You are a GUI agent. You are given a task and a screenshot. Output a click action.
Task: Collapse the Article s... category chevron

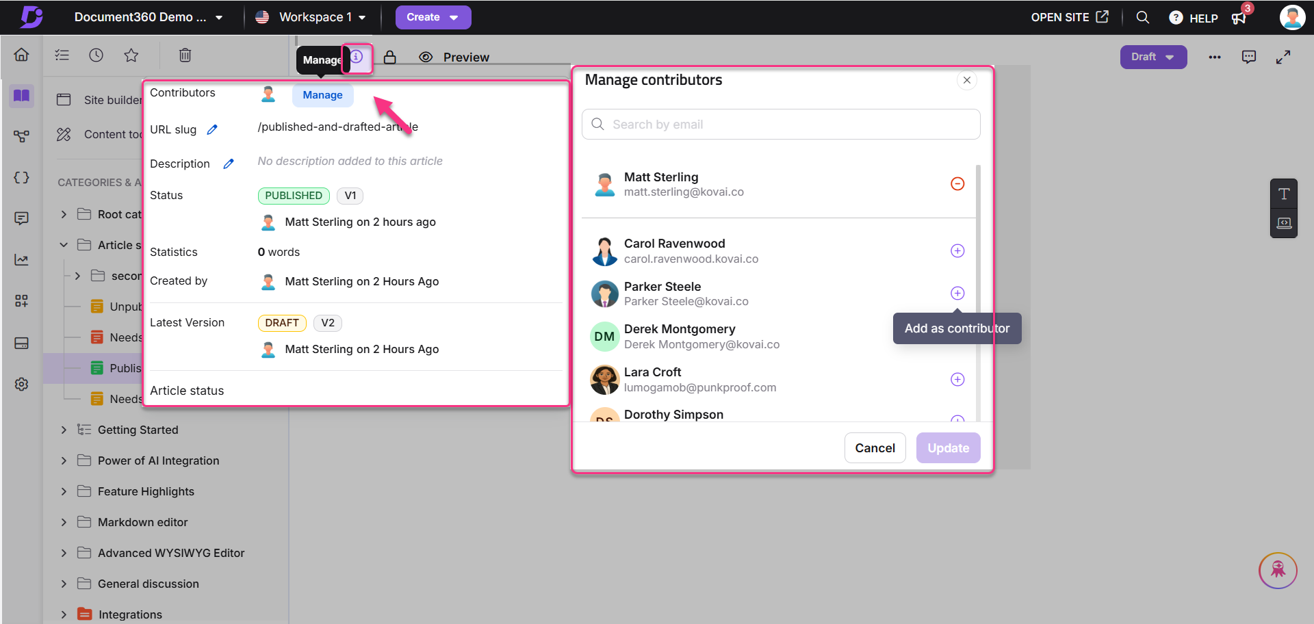(x=64, y=245)
